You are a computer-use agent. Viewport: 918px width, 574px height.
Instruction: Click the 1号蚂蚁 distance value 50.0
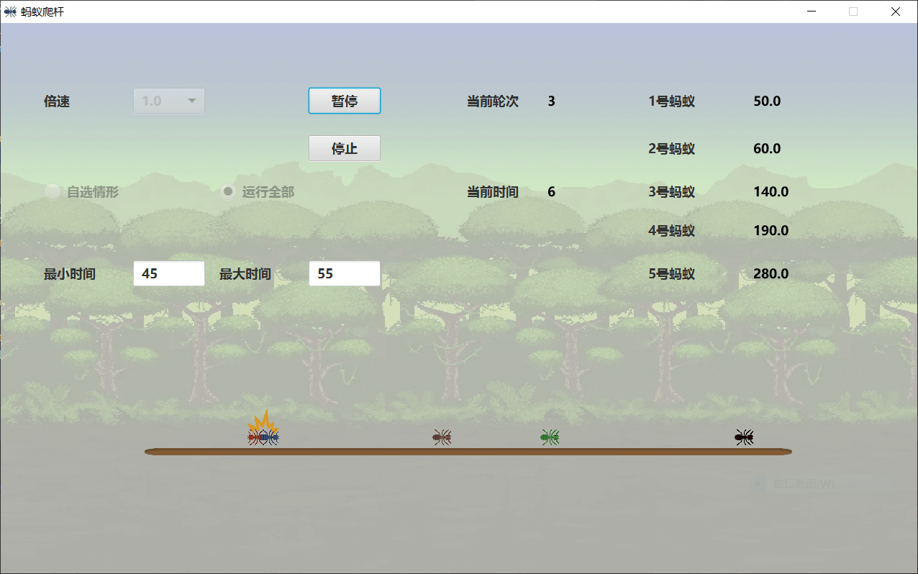(x=768, y=101)
